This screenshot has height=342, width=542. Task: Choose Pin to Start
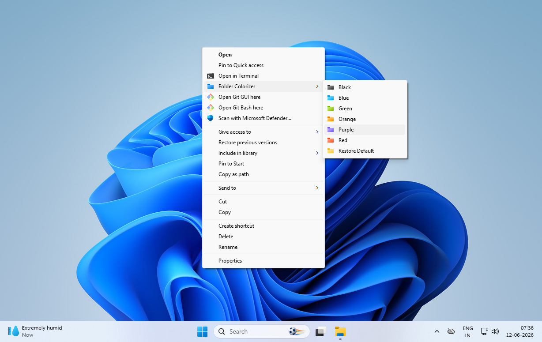click(263, 164)
